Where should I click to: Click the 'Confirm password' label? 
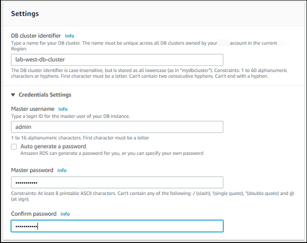pyautogui.click(x=34, y=214)
